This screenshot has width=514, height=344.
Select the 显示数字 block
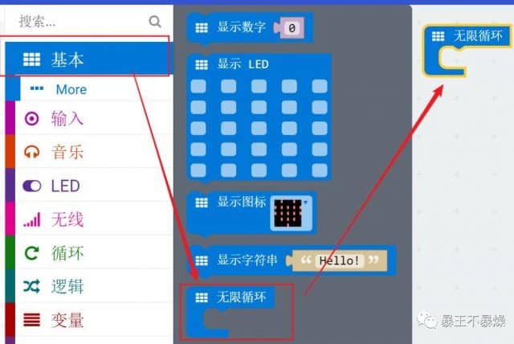242,27
